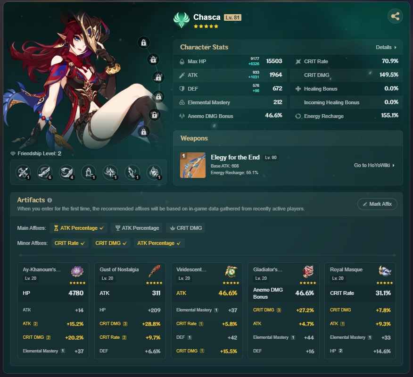Screen dimensions: 413x377
Task: Toggle the hourglass ATK Percentage main affix
Action: 79,228
